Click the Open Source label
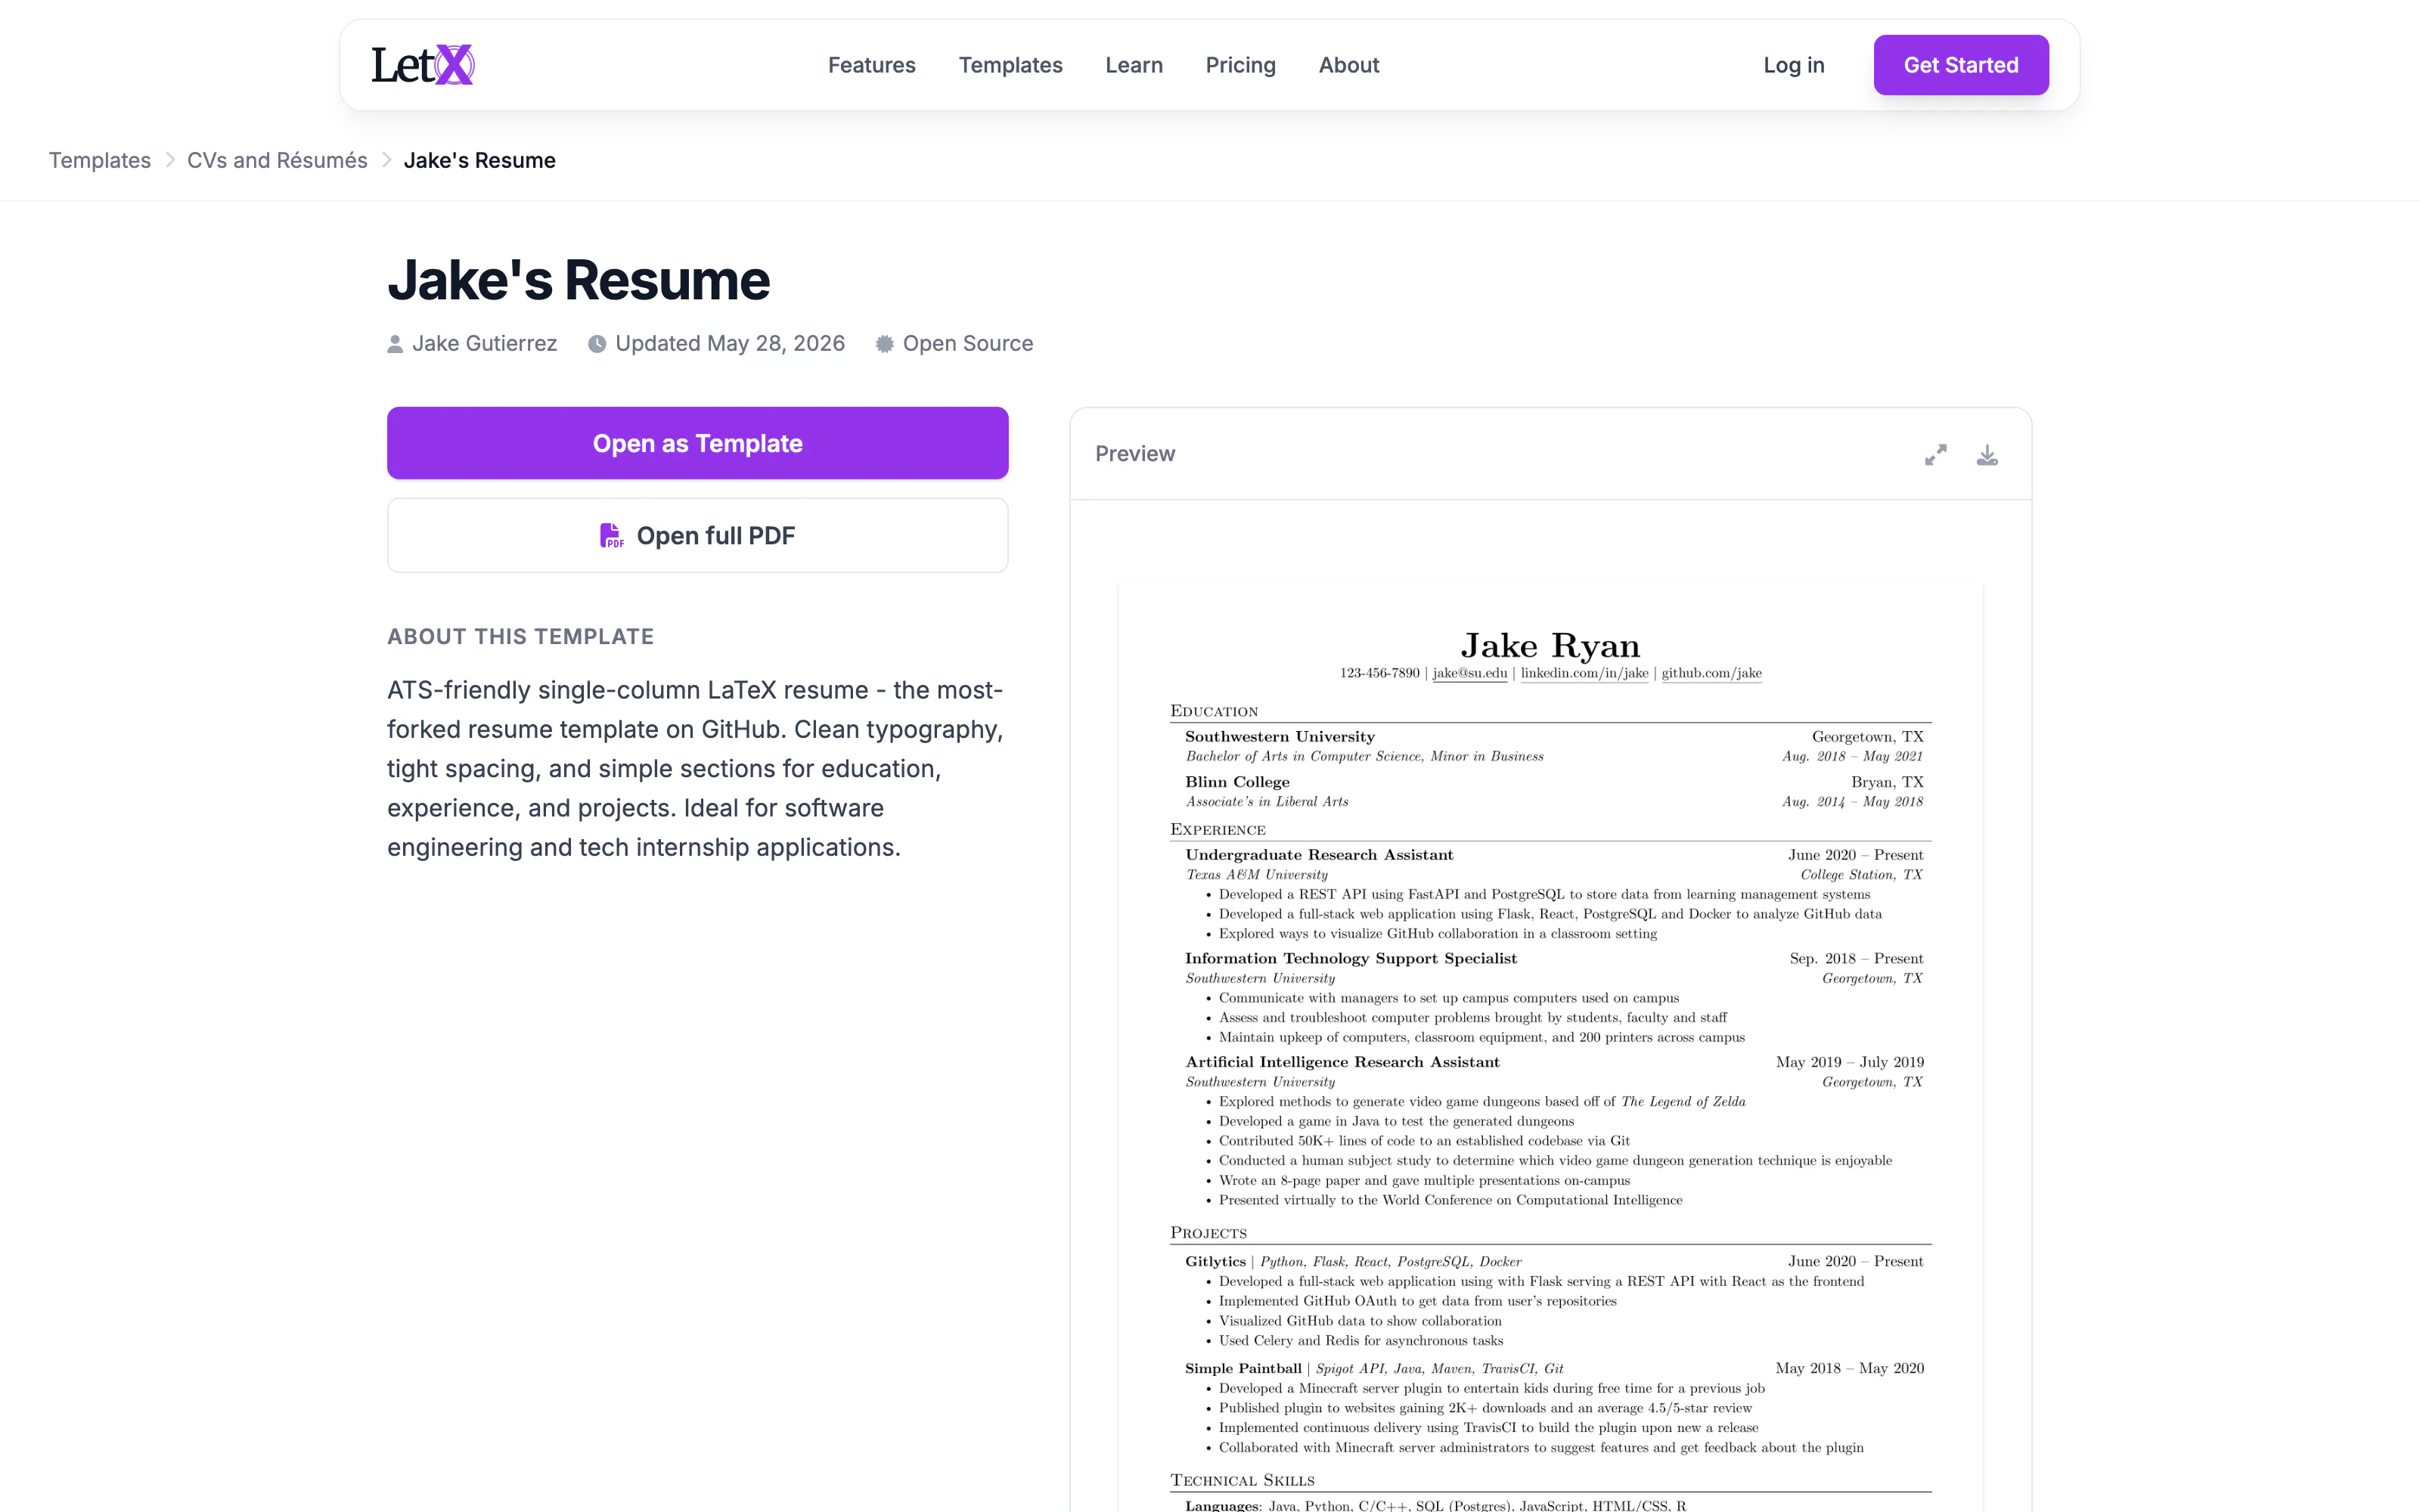This screenshot has width=2420, height=1512. [967, 344]
